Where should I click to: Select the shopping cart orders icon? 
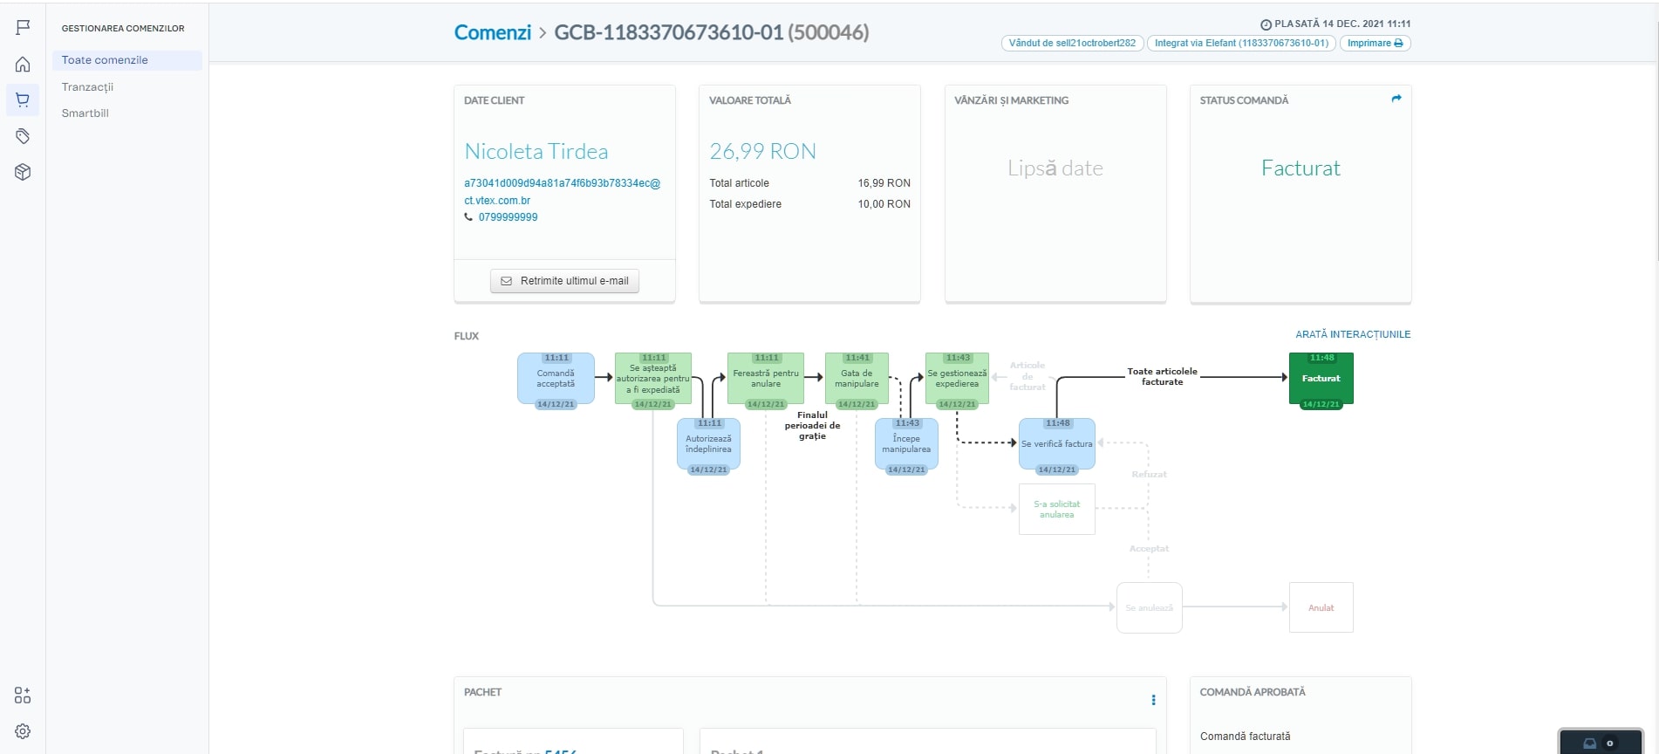coord(23,100)
